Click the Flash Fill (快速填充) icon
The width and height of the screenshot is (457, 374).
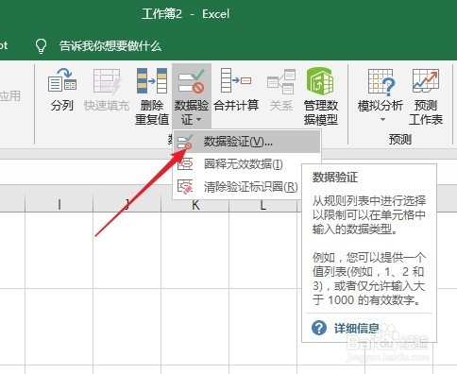[107, 81]
